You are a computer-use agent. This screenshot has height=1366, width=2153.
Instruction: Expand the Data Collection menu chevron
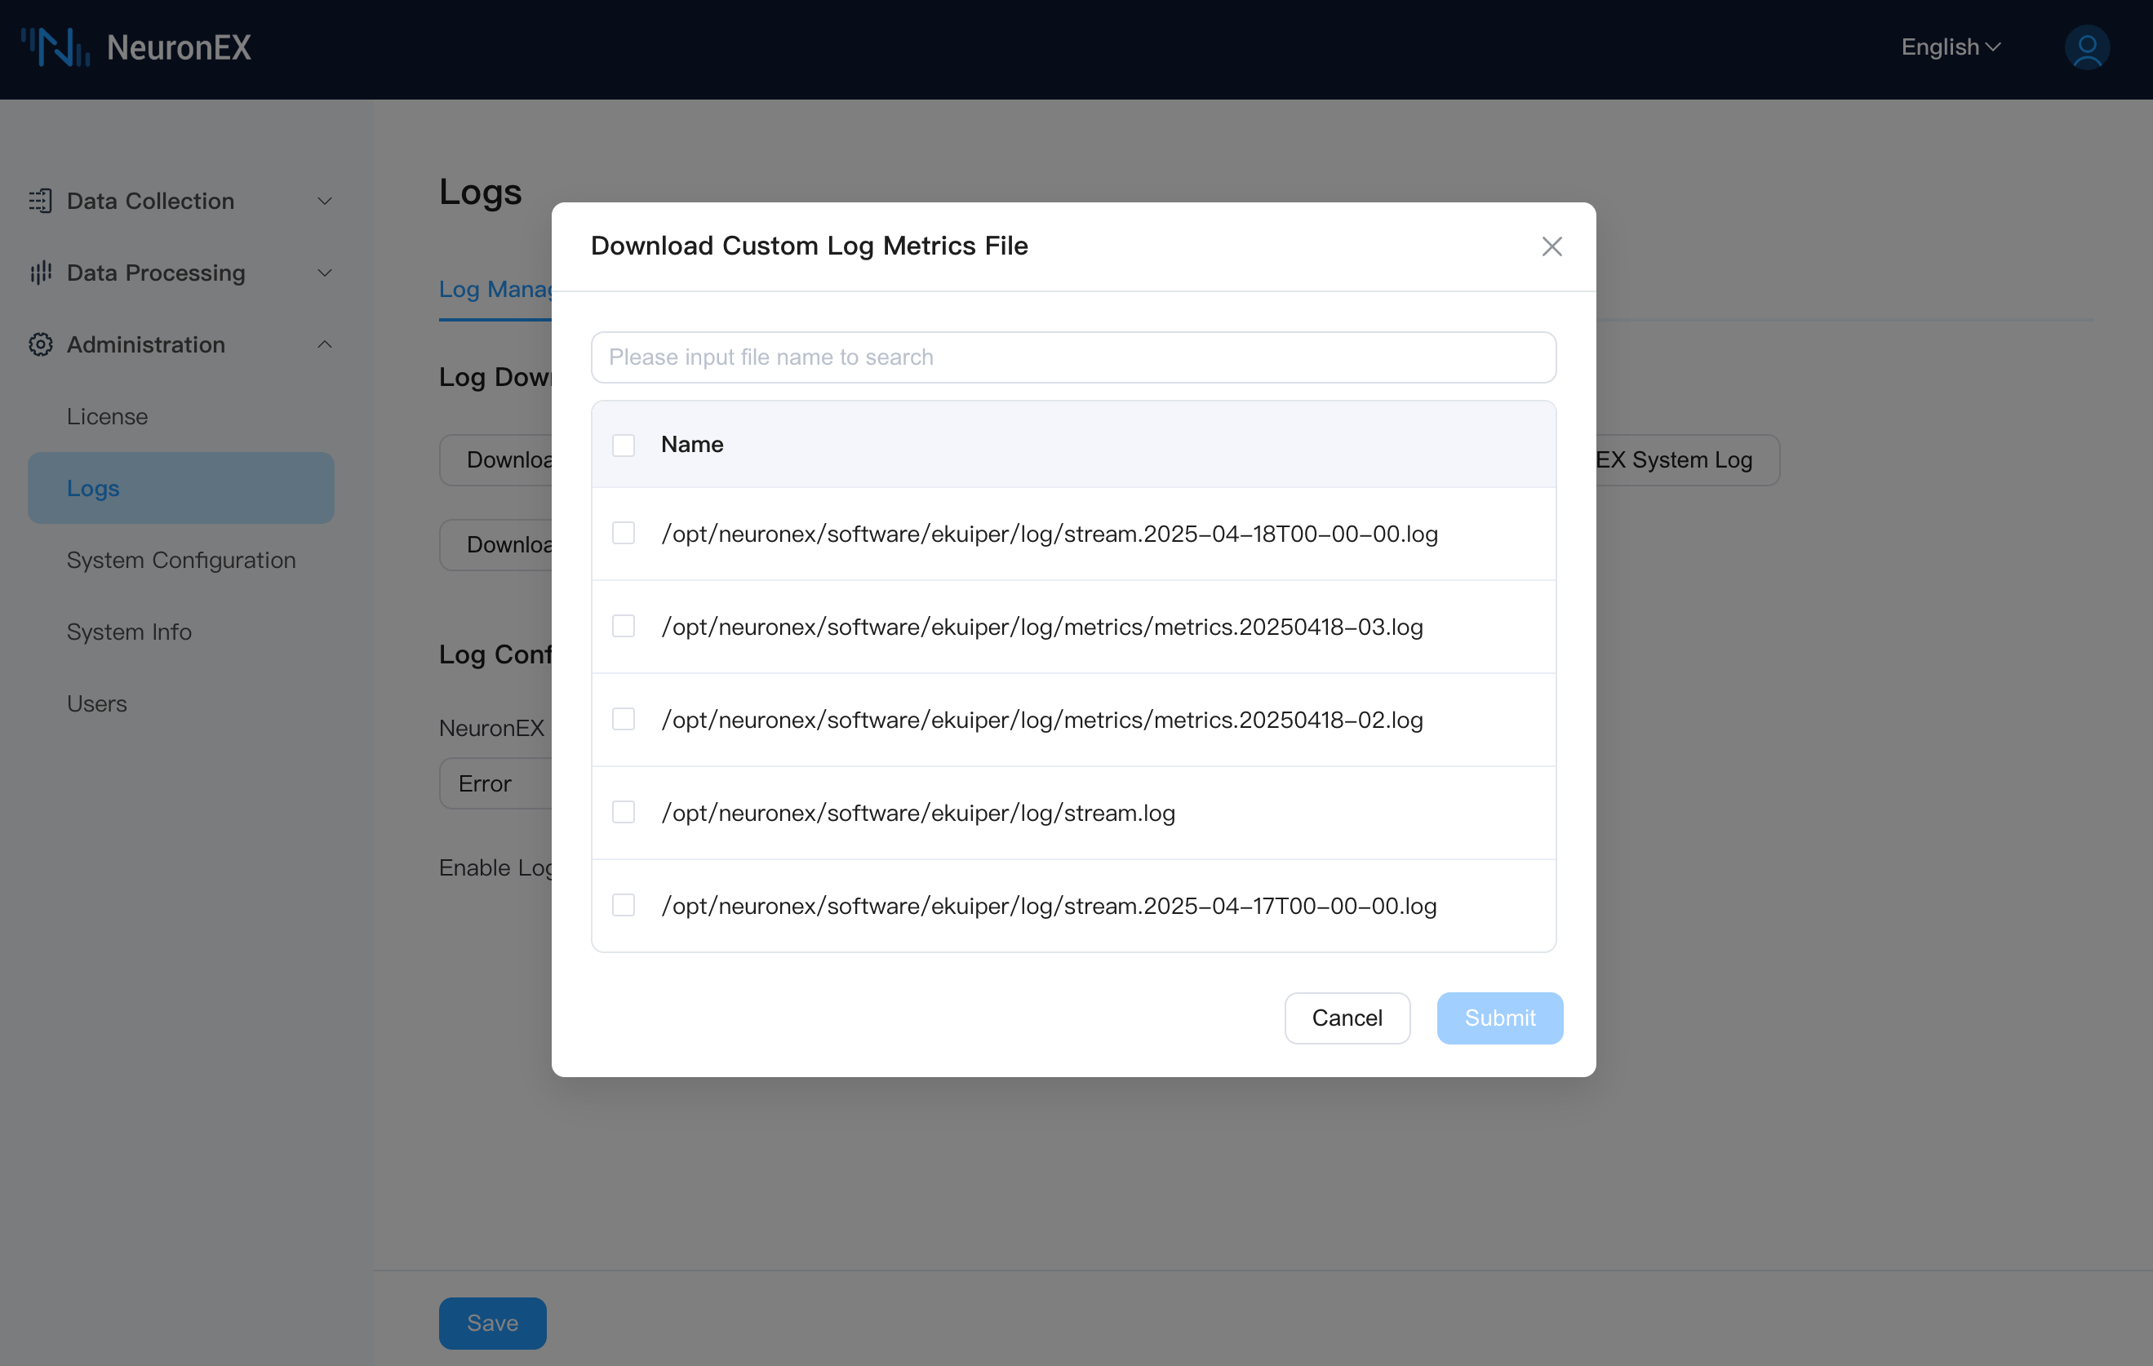point(325,201)
